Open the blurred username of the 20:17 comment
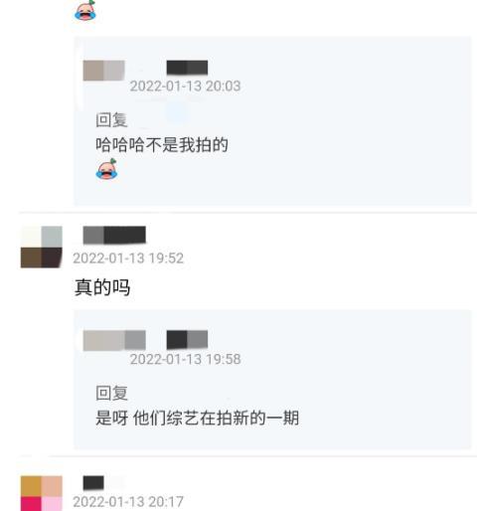The width and height of the screenshot is (477, 511). click(93, 482)
